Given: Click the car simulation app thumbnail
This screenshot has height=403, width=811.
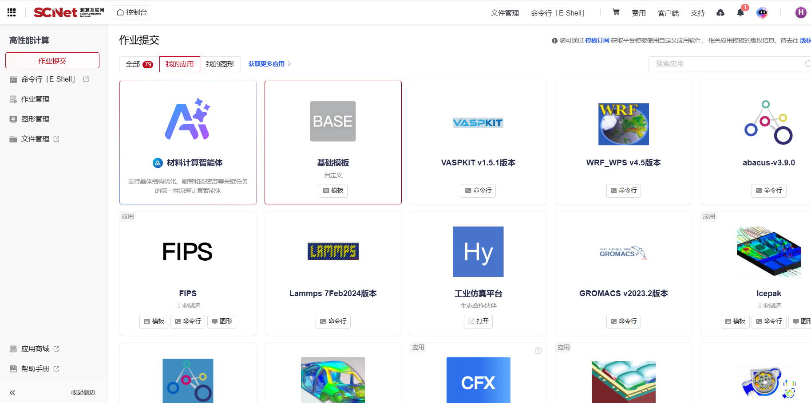Looking at the screenshot, I should [x=333, y=380].
